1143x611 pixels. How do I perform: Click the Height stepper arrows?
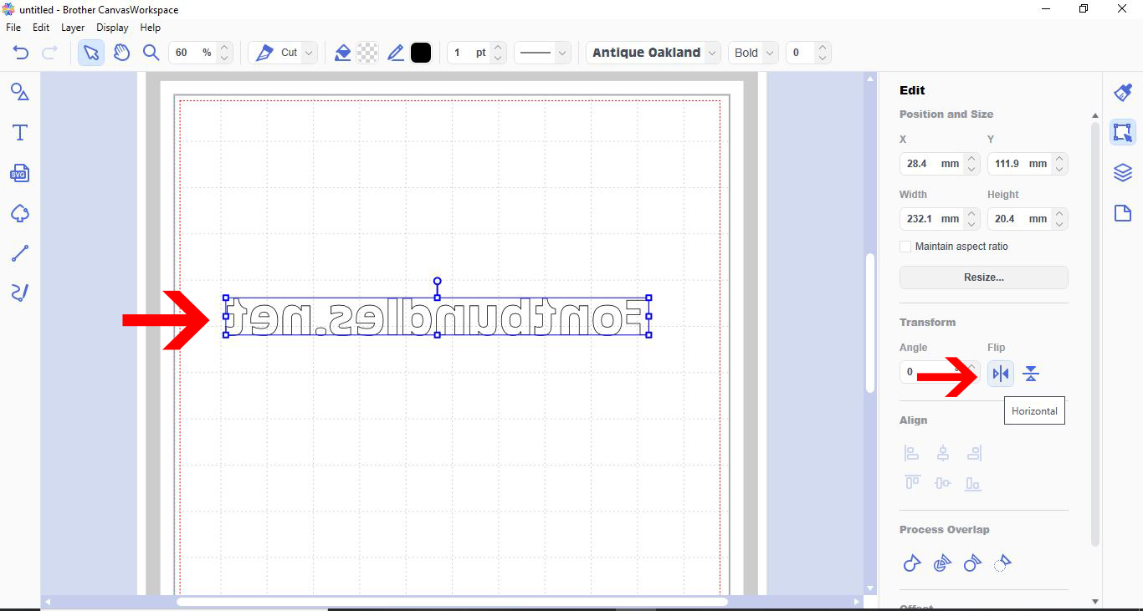pyautogui.click(x=1060, y=219)
